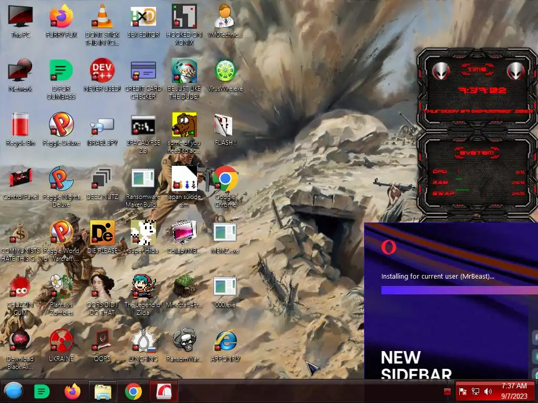Open the green document app in taskbar

42,391
